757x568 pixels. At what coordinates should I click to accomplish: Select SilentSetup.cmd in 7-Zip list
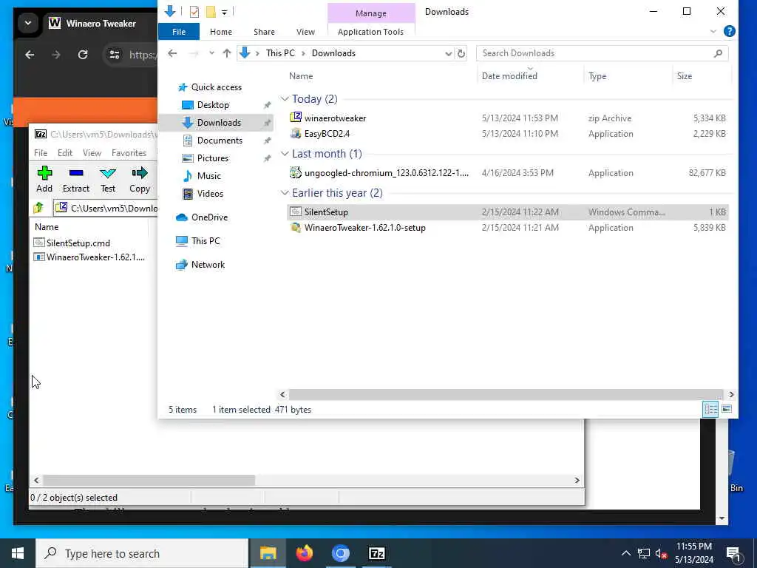click(78, 243)
